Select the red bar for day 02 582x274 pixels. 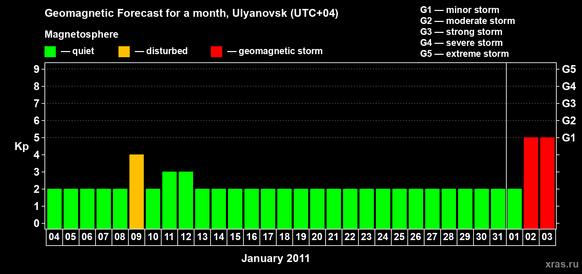click(531, 183)
